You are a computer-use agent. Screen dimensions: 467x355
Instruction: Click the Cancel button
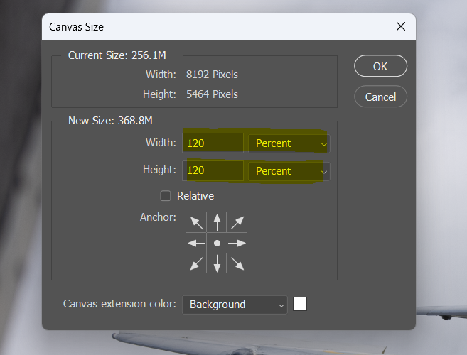pyautogui.click(x=380, y=97)
